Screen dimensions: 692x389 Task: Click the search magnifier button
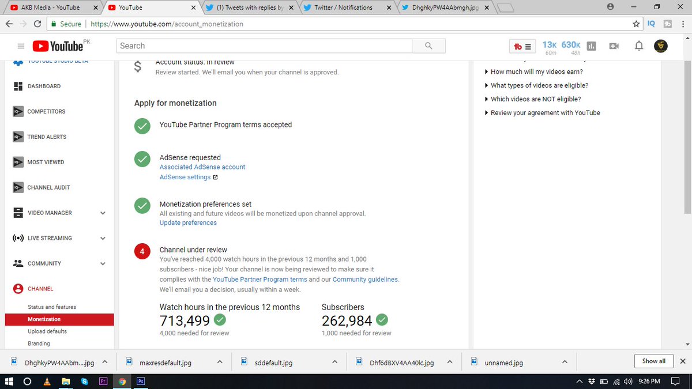(428, 46)
